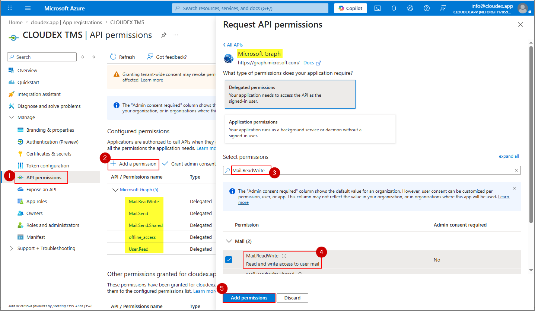Open Branding & properties page

50,130
